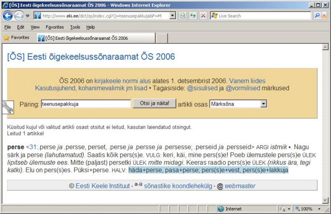Open the Vanem liides link
This screenshot has height=214, width=331.
(x=247, y=81)
